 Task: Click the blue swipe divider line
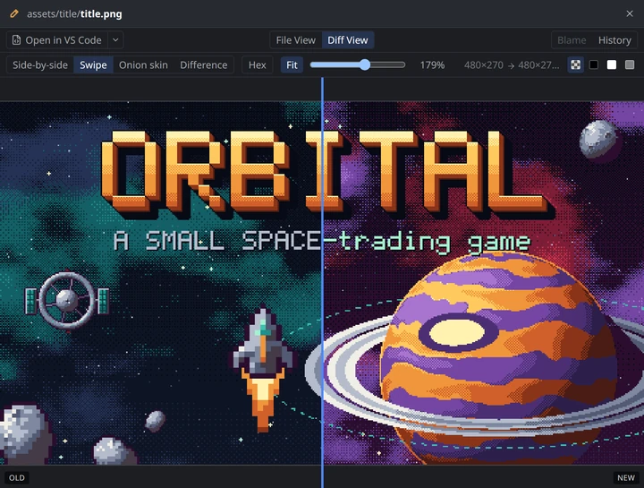coord(322,282)
